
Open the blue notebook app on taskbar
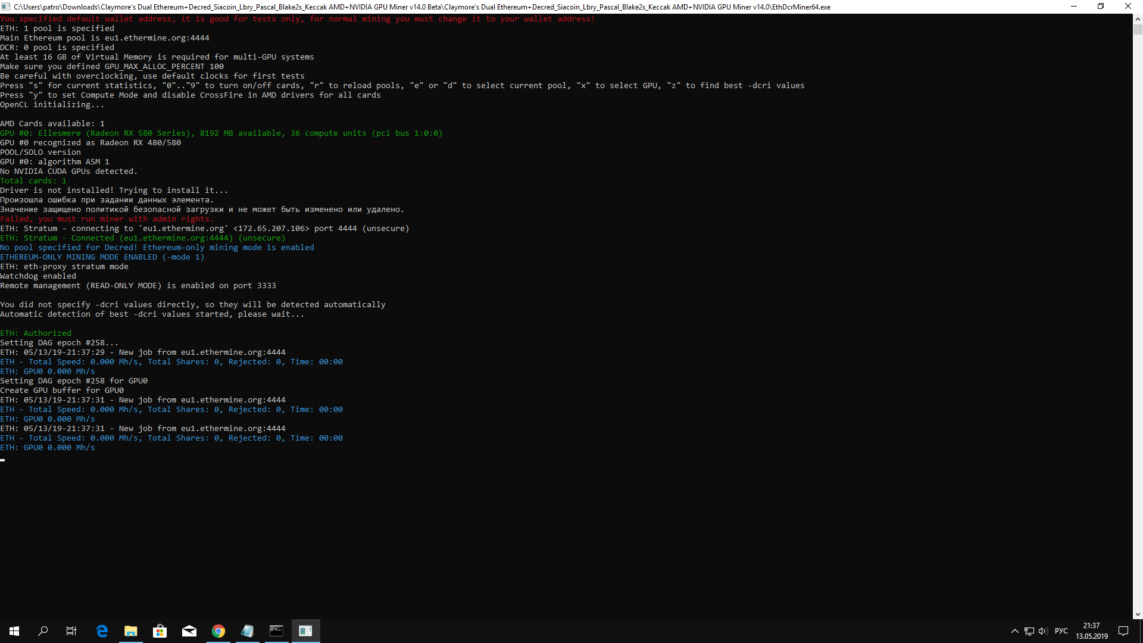(248, 631)
